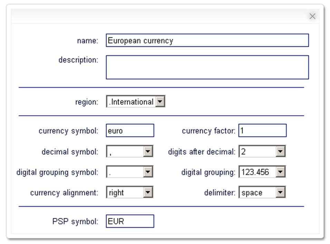Select the PSP symbol field showing EUR
The image size is (330, 244).
[x=129, y=221]
